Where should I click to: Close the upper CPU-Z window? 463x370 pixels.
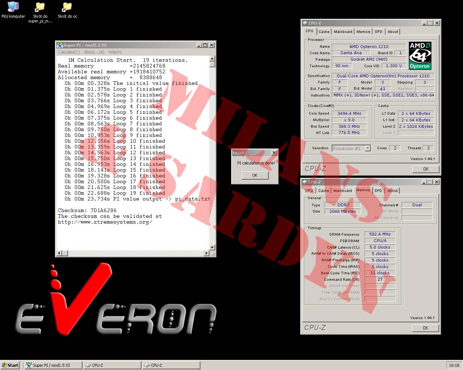click(437, 23)
